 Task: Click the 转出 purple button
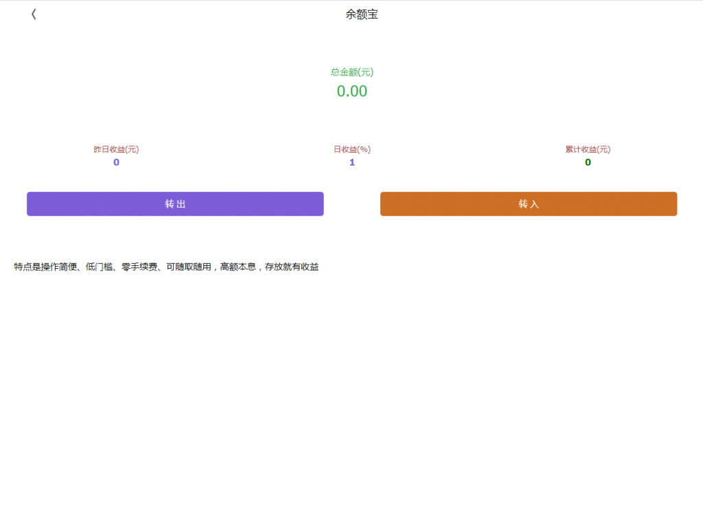pos(175,203)
